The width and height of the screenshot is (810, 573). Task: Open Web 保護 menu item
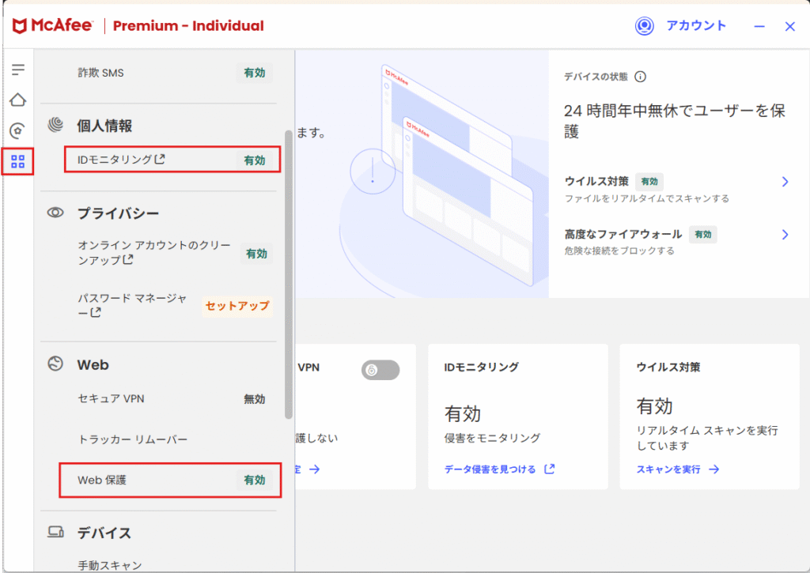(x=171, y=480)
